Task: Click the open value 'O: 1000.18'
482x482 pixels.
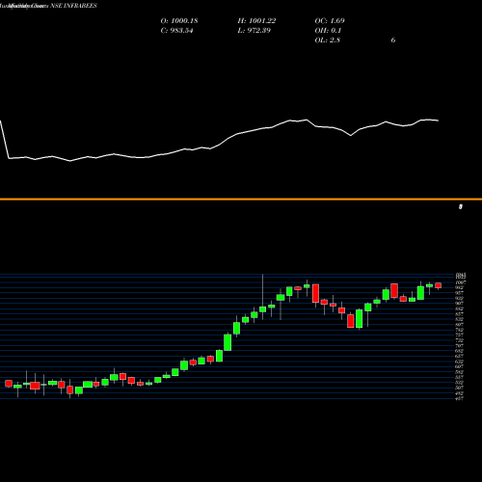Action: (x=179, y=21)
